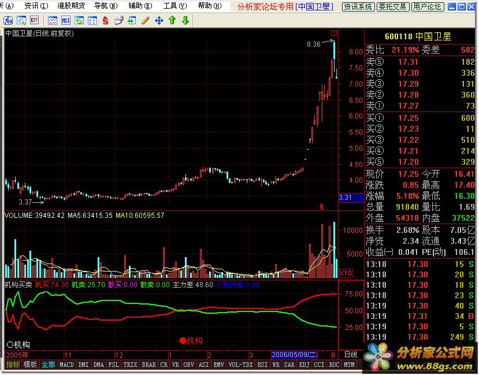Click the VOLUME:39492.42 readout

pos(35,216)
